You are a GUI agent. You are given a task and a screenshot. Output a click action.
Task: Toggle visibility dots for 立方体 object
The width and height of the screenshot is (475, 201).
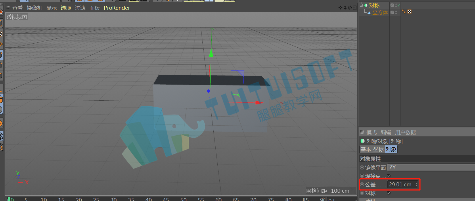(x=396, y=12)
